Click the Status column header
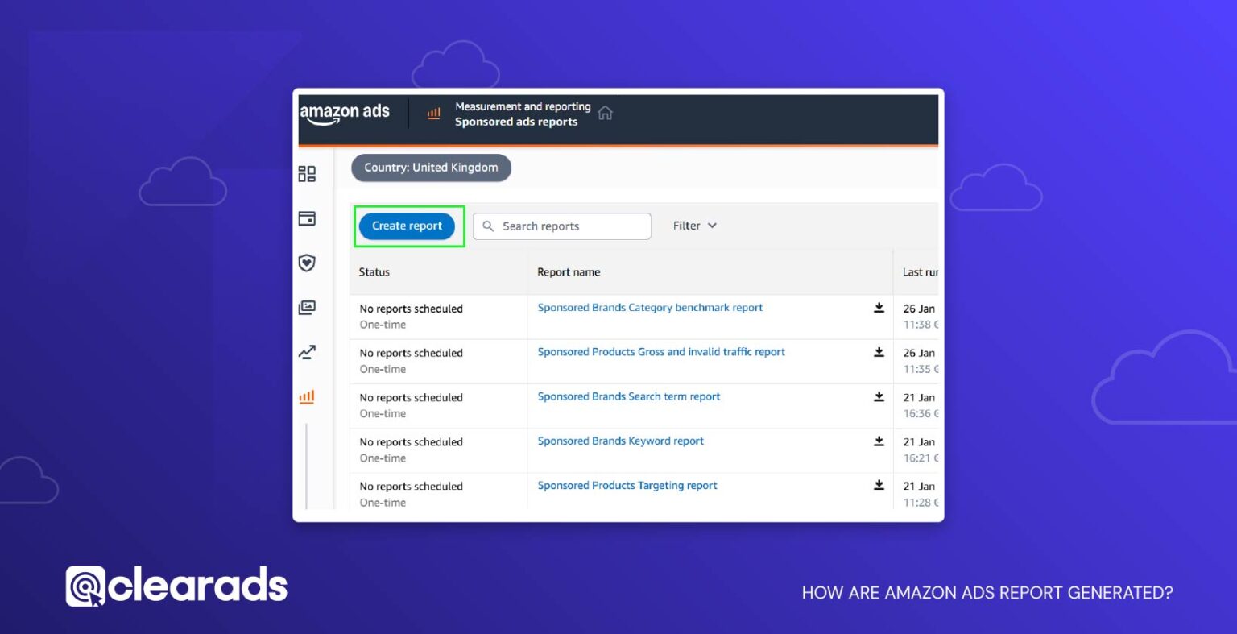Screen dimensions: 1237x634 click(x=374, y=272)
